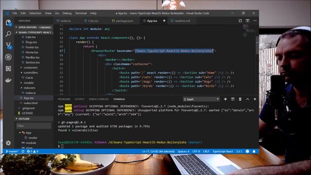Change indentation via Spaces: 4

click(183, 151)
